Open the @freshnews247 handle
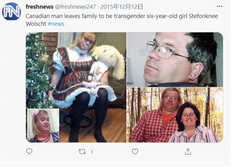 pos(75,7)
